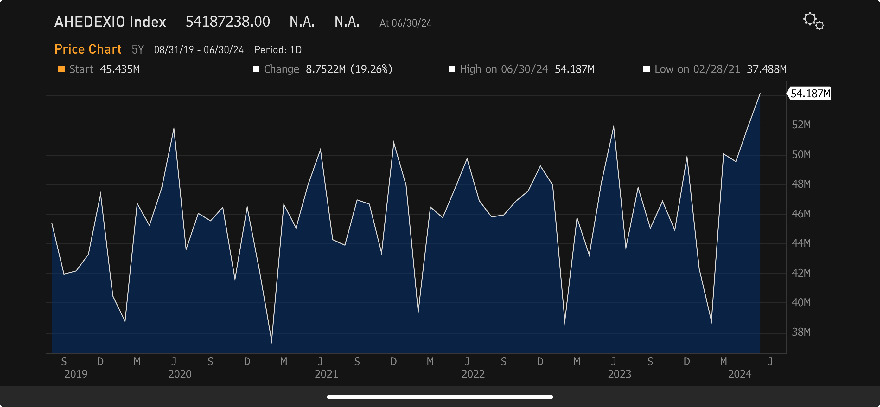Click the 08/31/19 - 06/30/24 date range
This screenshot has height=407, width=880.
point(199,50)
